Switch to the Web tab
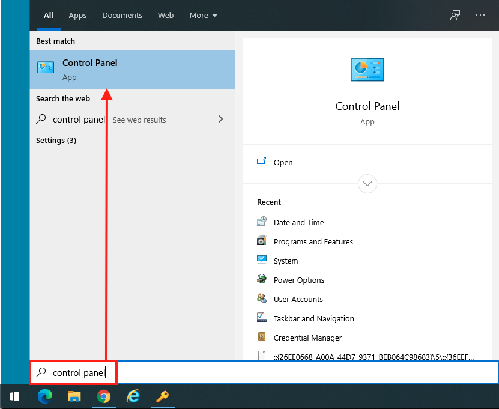This screenshot has height=409, width=499. (166, 15)
